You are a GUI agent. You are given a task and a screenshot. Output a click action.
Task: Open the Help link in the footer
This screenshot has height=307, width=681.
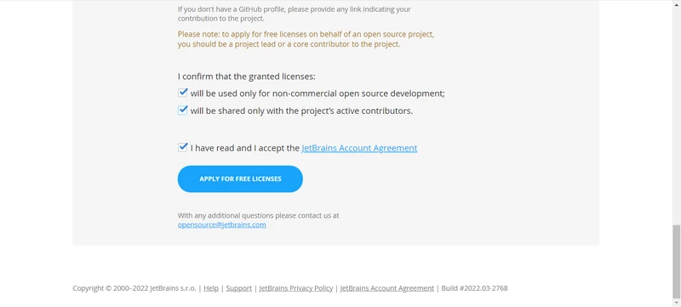[x=211, y=288]
